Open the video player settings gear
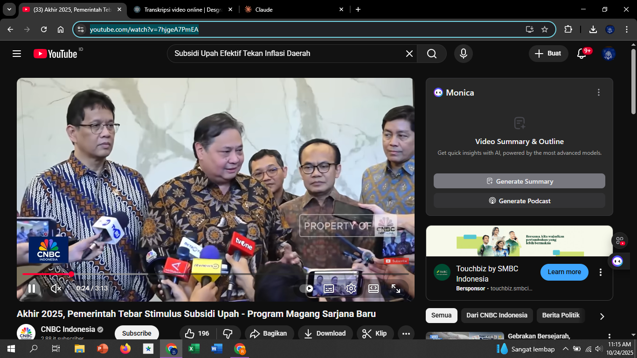637x358 pixels. [351, 289]
